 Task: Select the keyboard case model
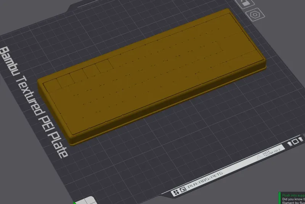pos(151,76)
